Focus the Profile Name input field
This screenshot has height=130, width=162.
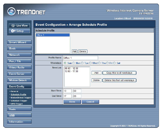80,58
